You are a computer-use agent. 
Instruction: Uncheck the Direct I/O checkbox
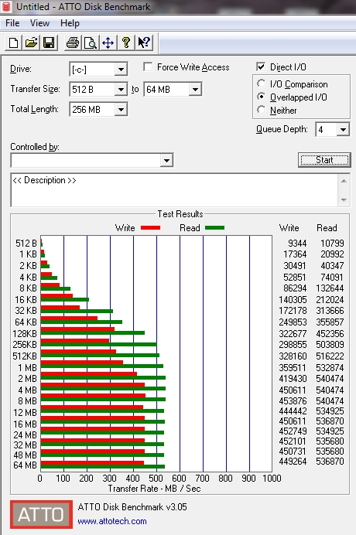261,66
